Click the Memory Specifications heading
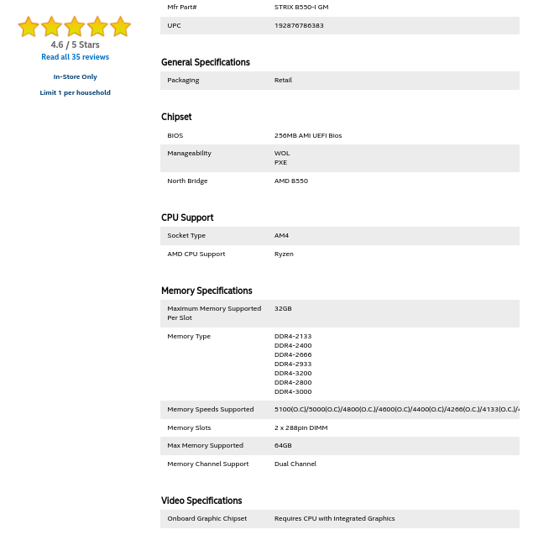 [206, 291]
